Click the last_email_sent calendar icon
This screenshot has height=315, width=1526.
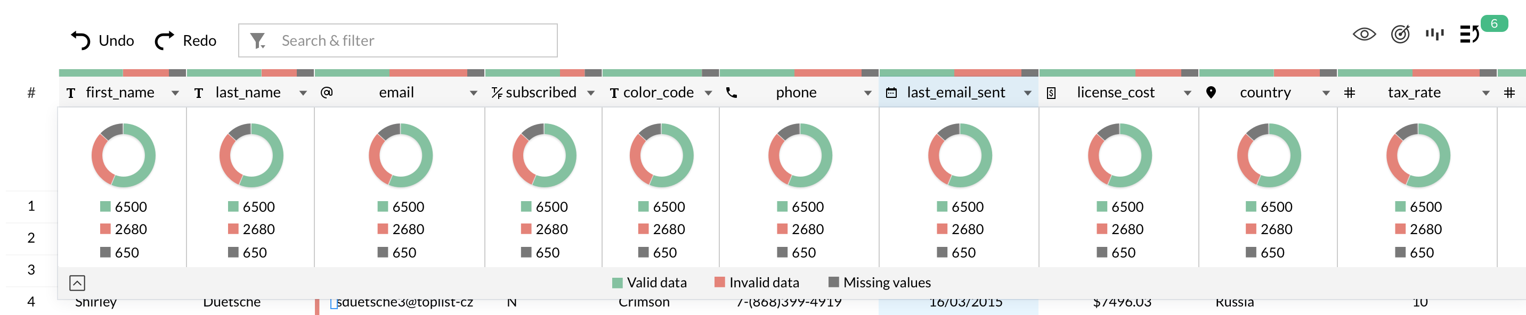891,93
